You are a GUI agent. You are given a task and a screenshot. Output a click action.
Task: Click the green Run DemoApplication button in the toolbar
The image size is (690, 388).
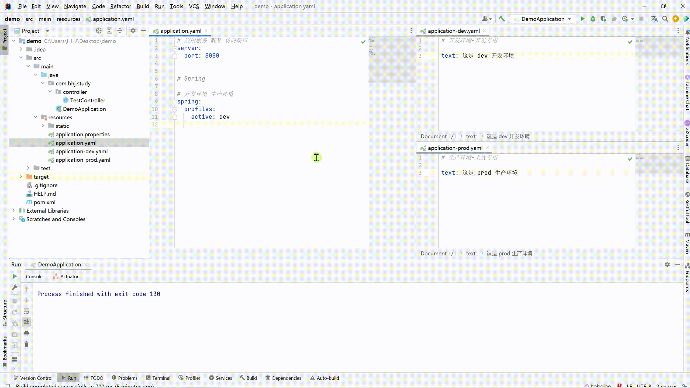(x=582, y=19)
